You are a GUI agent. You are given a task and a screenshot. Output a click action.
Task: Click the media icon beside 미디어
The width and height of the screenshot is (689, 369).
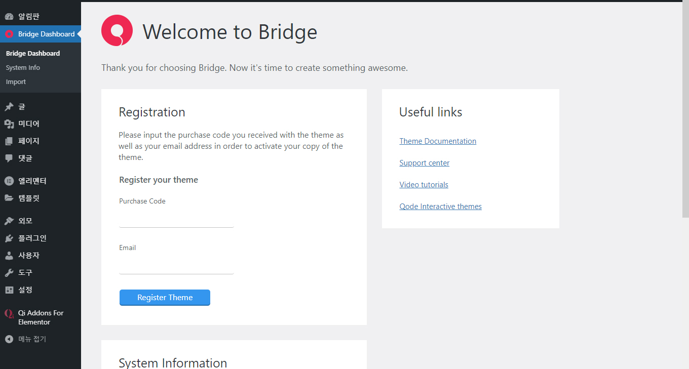pos(9,124)
